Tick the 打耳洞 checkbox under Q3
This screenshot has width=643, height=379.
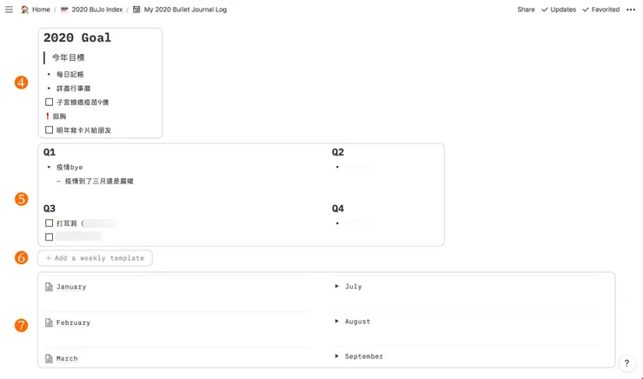point(49,223)
